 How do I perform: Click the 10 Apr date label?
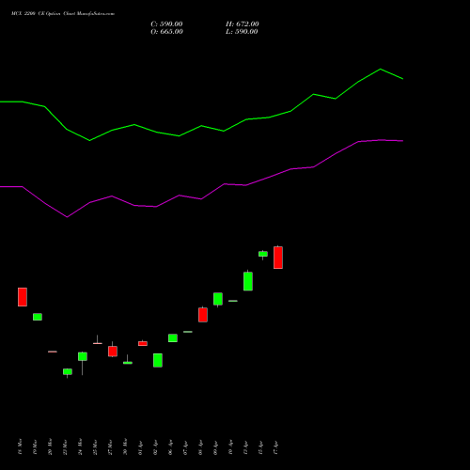230,447
